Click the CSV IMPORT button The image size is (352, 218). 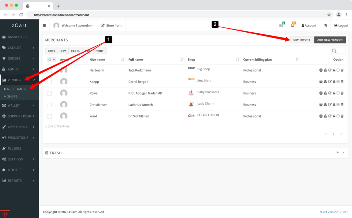[301, 40]
